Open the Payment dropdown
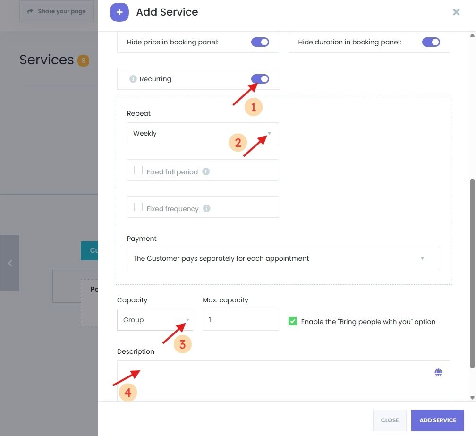This screenshot has height=436, width=476. click(x=283, y=258)
